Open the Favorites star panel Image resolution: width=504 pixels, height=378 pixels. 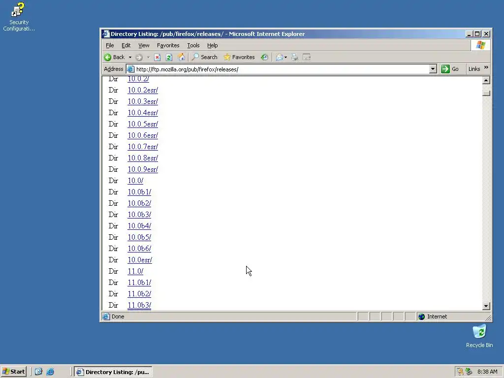pos(239,57)
